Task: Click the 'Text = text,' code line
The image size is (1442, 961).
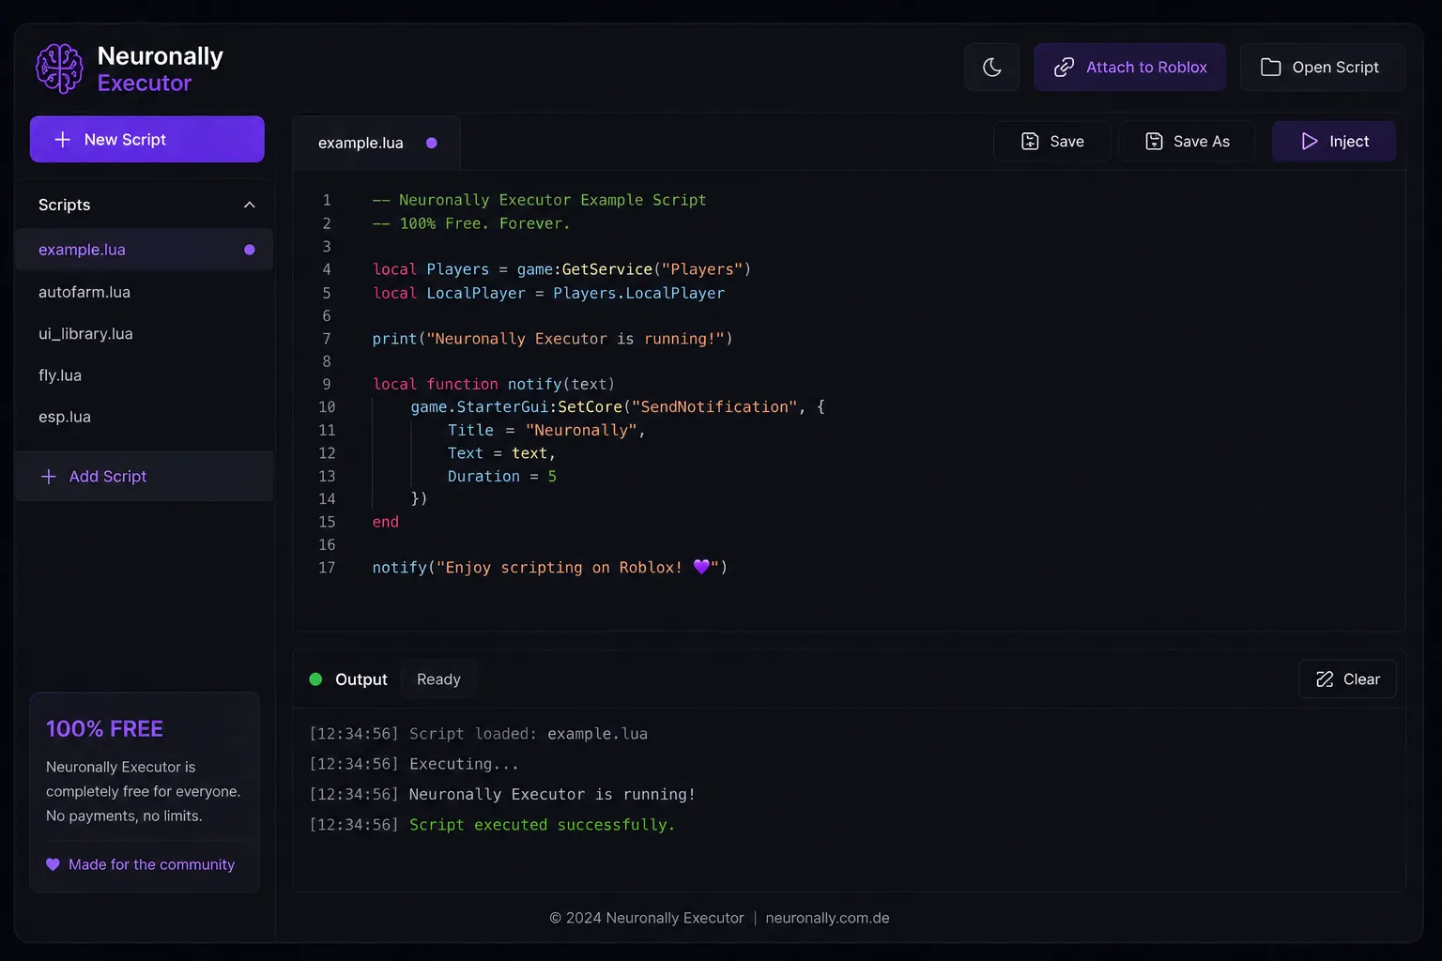Action: click(x=501, y=452)
